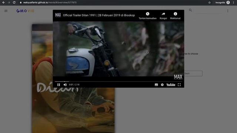Click the address bar URL

point(50,3)
